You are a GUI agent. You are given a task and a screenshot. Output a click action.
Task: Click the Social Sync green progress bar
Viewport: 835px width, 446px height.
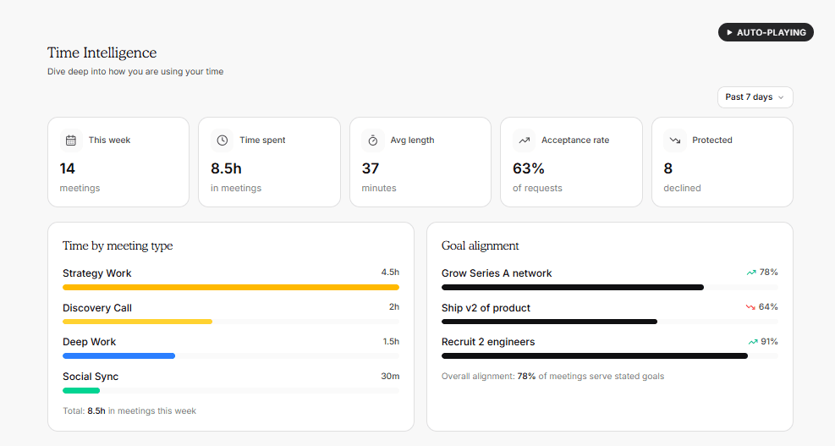pyautogui.click(x=231, y=391)
